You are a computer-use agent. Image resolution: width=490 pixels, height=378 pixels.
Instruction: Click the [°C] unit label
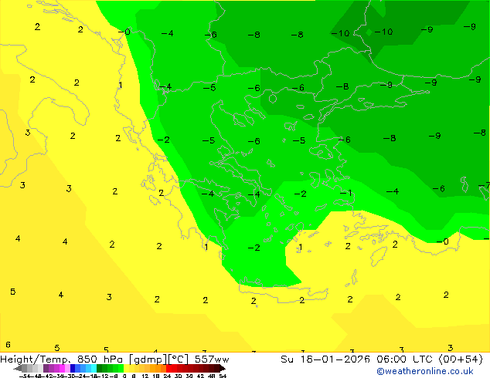tap(179, 359)
